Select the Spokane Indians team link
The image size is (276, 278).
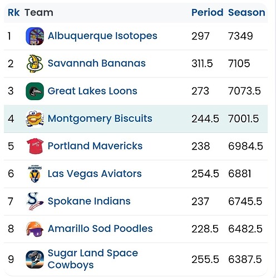click(x=89, y=201)
